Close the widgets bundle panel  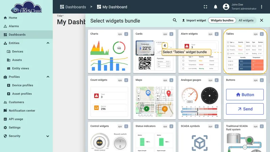[262, 20]
